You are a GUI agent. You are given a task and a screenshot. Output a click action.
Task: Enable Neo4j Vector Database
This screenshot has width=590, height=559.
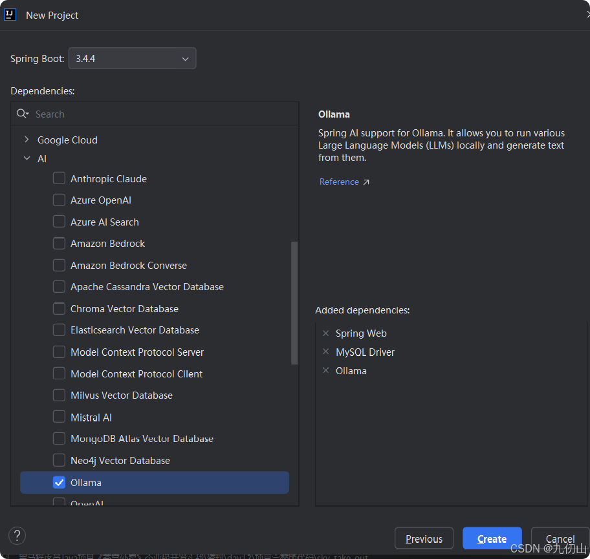click(59, 460)
